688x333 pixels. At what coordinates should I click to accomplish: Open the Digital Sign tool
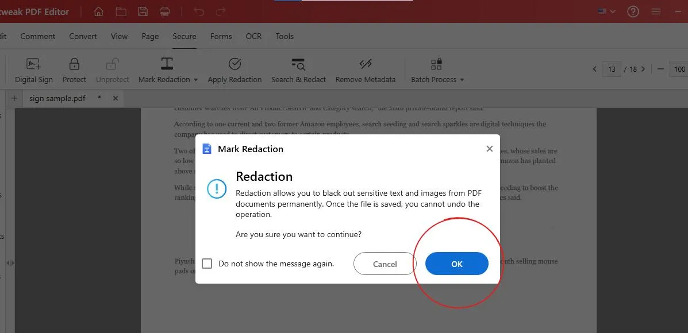[34, 70]
